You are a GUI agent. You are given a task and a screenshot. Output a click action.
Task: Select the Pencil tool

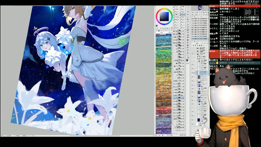tap(188, 27)
